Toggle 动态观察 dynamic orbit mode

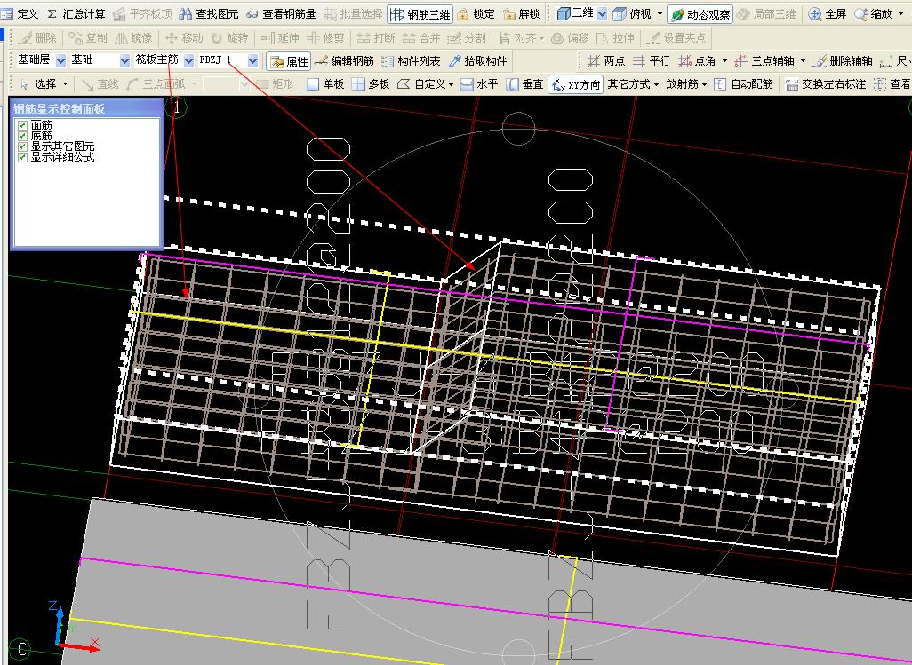[700, 14]
